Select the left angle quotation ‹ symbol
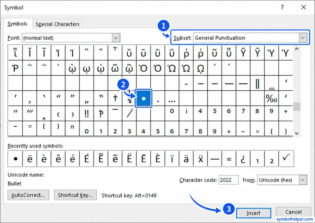The height and width of the screenshot is (223, 315). point(58,114)
